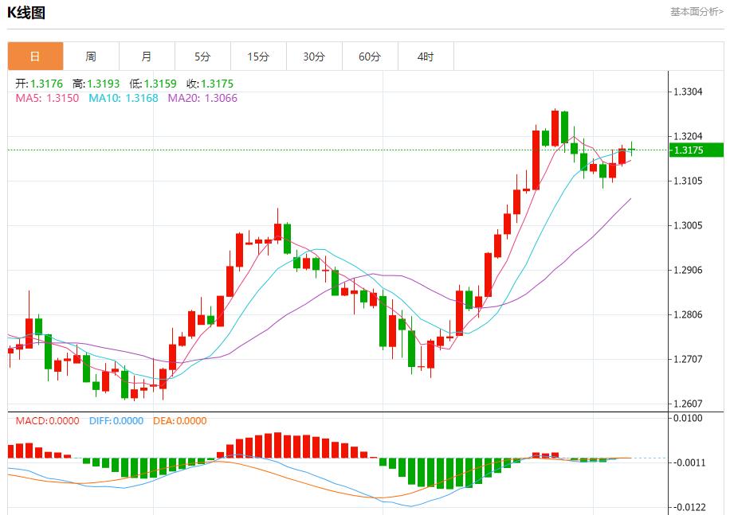
Task: Click the K线图 heading
Action: tap(26, 13)
